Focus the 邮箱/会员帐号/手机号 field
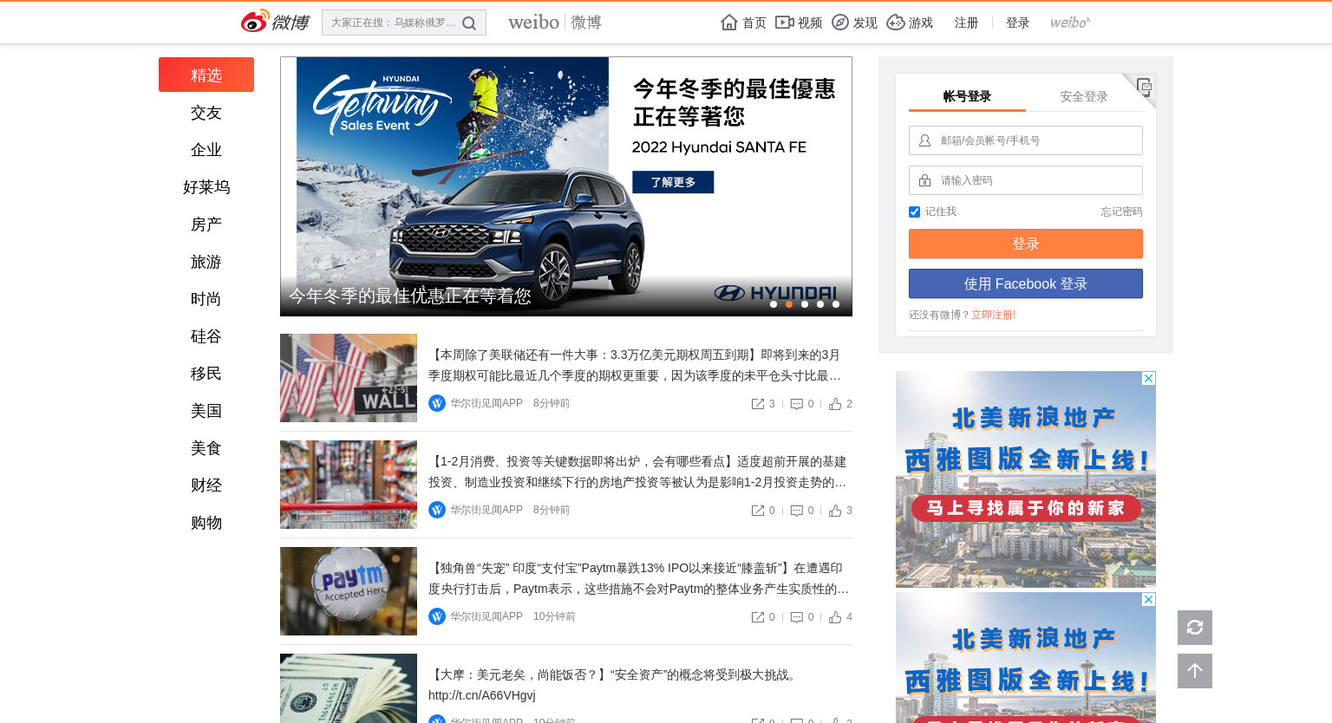The image size is (1332, 723). click(x=1026, y=140)
